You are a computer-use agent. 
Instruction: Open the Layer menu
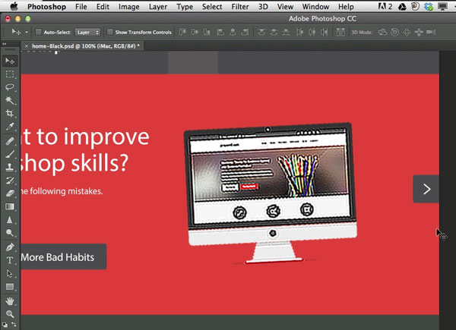pyautogui.click(x=158, y=6)
